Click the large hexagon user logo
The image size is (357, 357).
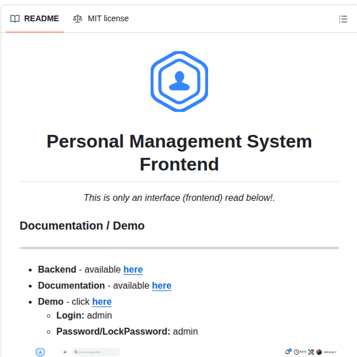coord(179,82)
